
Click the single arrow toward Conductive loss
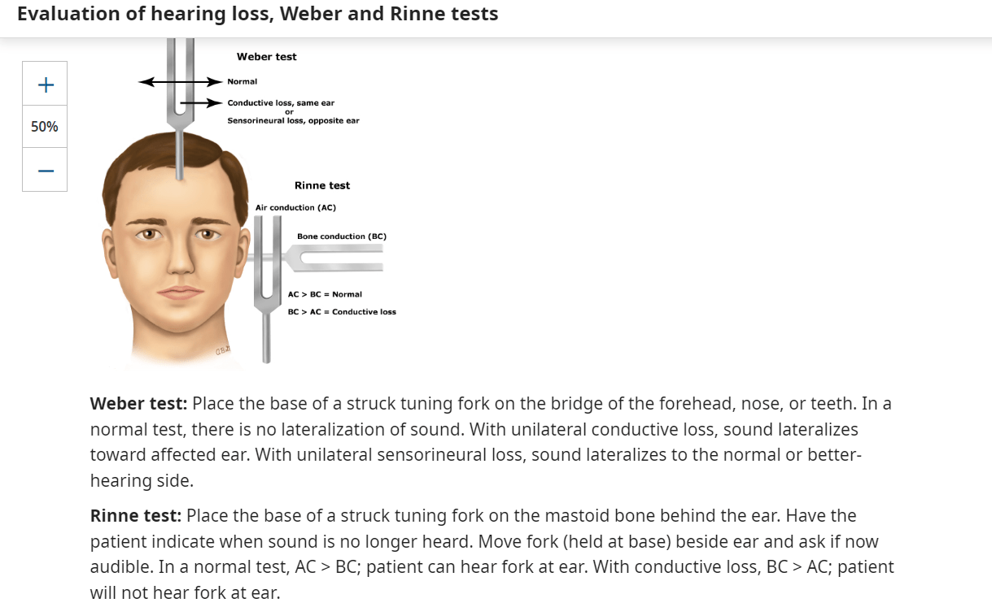coord(201,103)
